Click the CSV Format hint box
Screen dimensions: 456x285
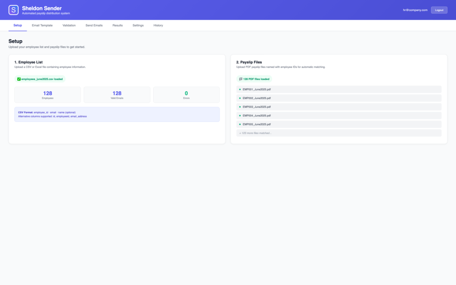coord(117,114)
